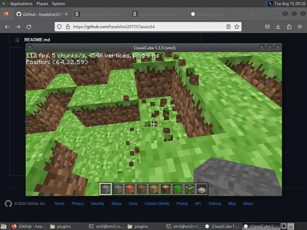307x230 pixels.
Task: Open the API footer link
Action: pos(198,204)
